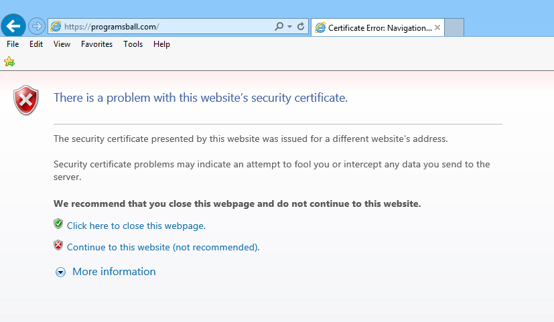Click 'Continue to this website' link
This screenshot has width=554, height=322.
tap(163, 248)
